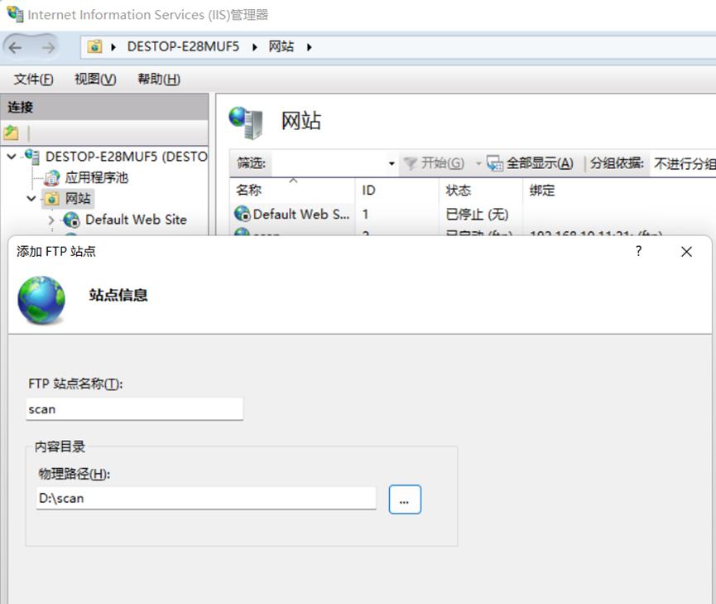Open the 视图 menu
Screen dimensions: 716x604
pos(94,79)
